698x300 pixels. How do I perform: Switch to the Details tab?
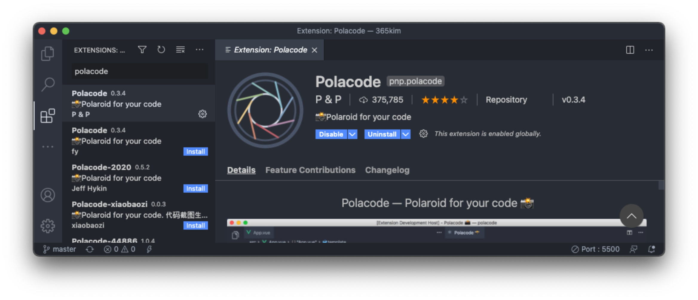pyautogui.click(x=241, y=170)
